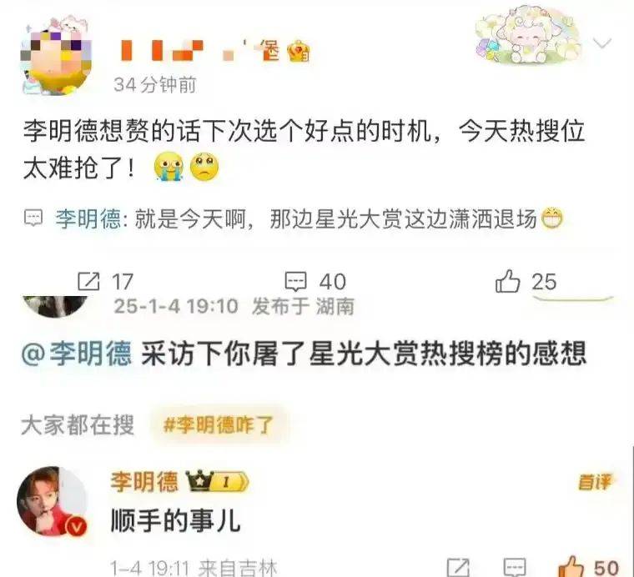The width and height of the screenshot is (634, 577).
Task: Expand the chevron menu on the top post
Action: pyautogui.click(x=602, y=43)
